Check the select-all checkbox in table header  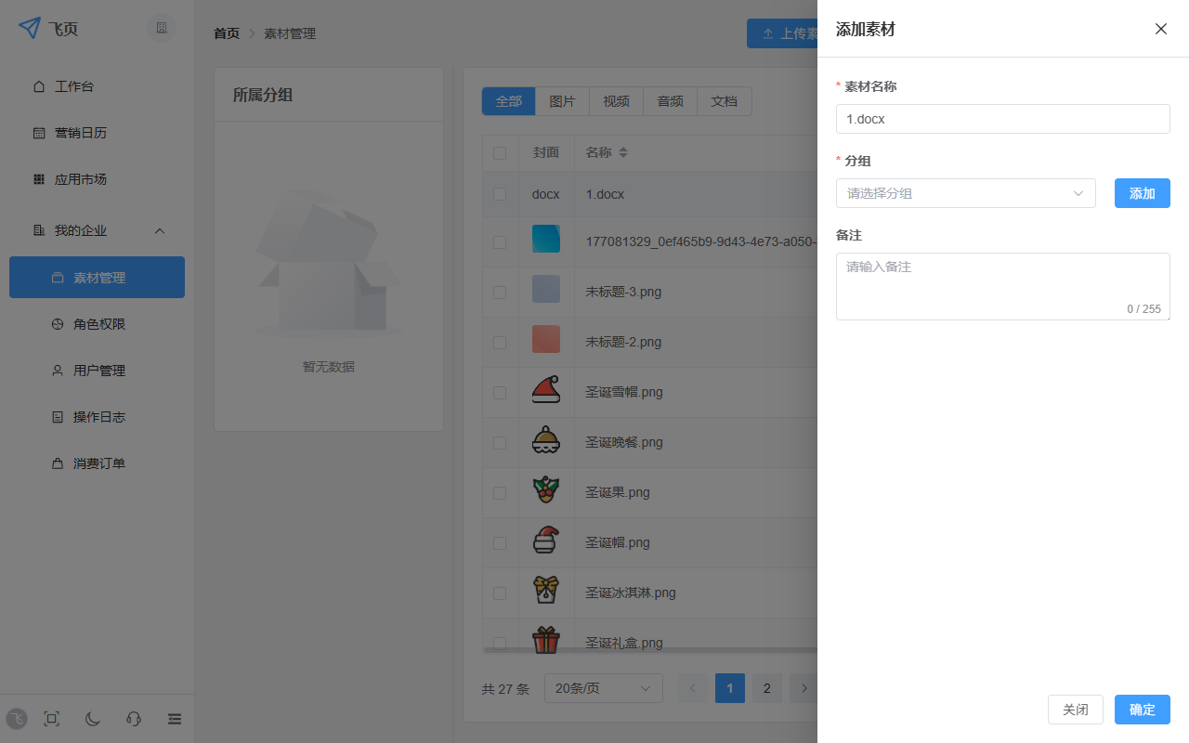click(500, 153)
